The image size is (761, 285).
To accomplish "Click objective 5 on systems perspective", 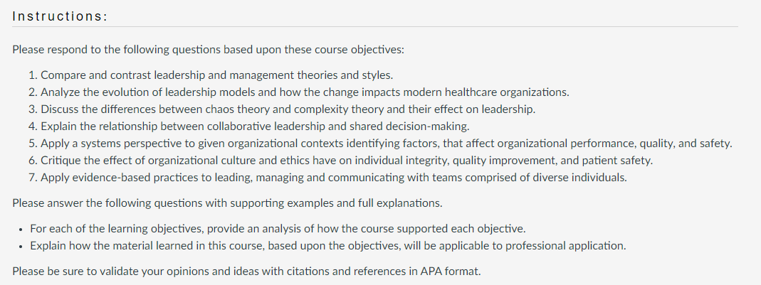I will coord(380,144).
